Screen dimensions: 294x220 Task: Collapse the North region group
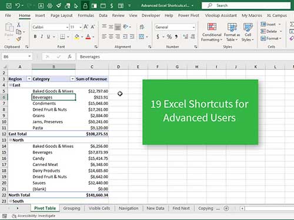(x=11, y=140)
